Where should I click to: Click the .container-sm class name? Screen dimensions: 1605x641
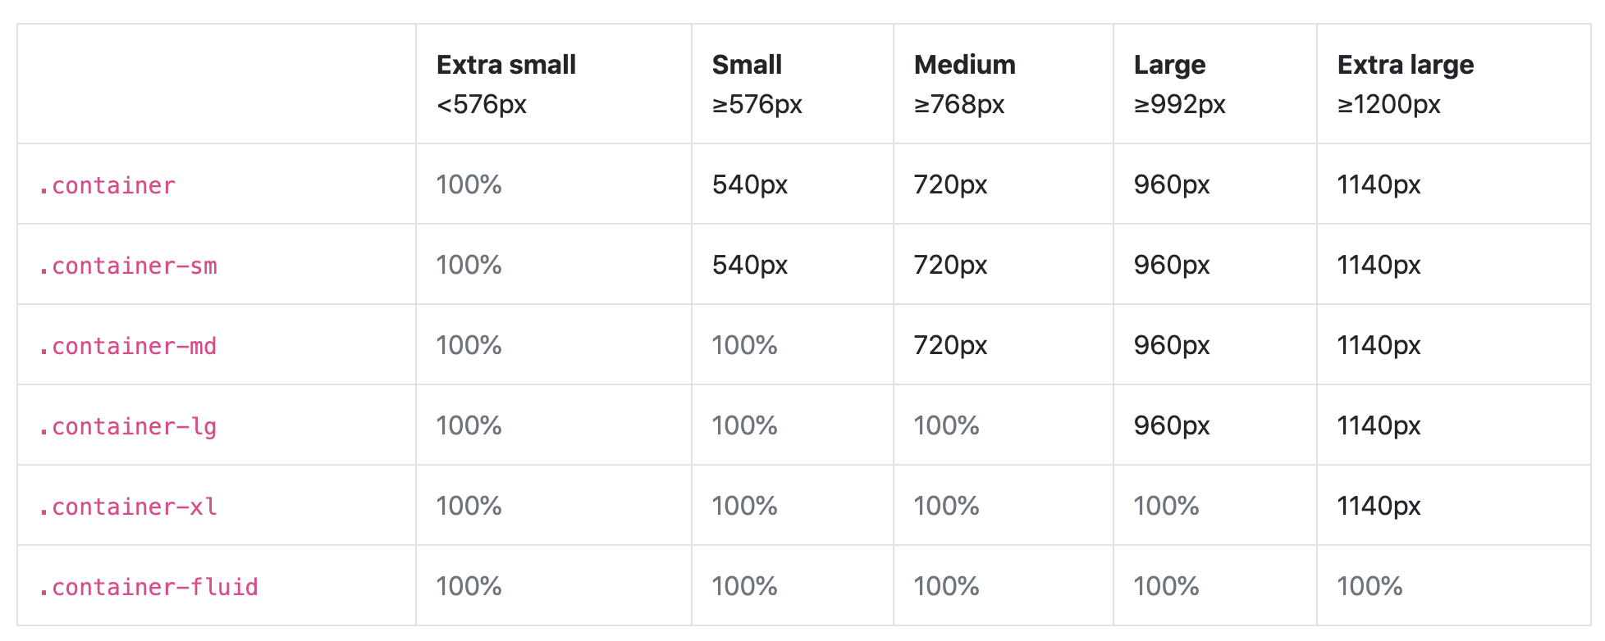tap(127, 266)
